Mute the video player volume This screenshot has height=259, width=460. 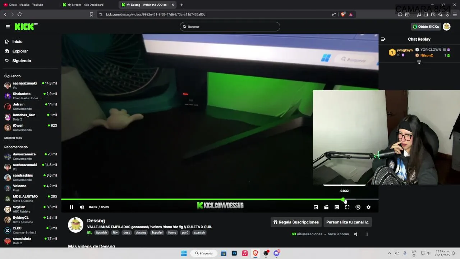82,207
